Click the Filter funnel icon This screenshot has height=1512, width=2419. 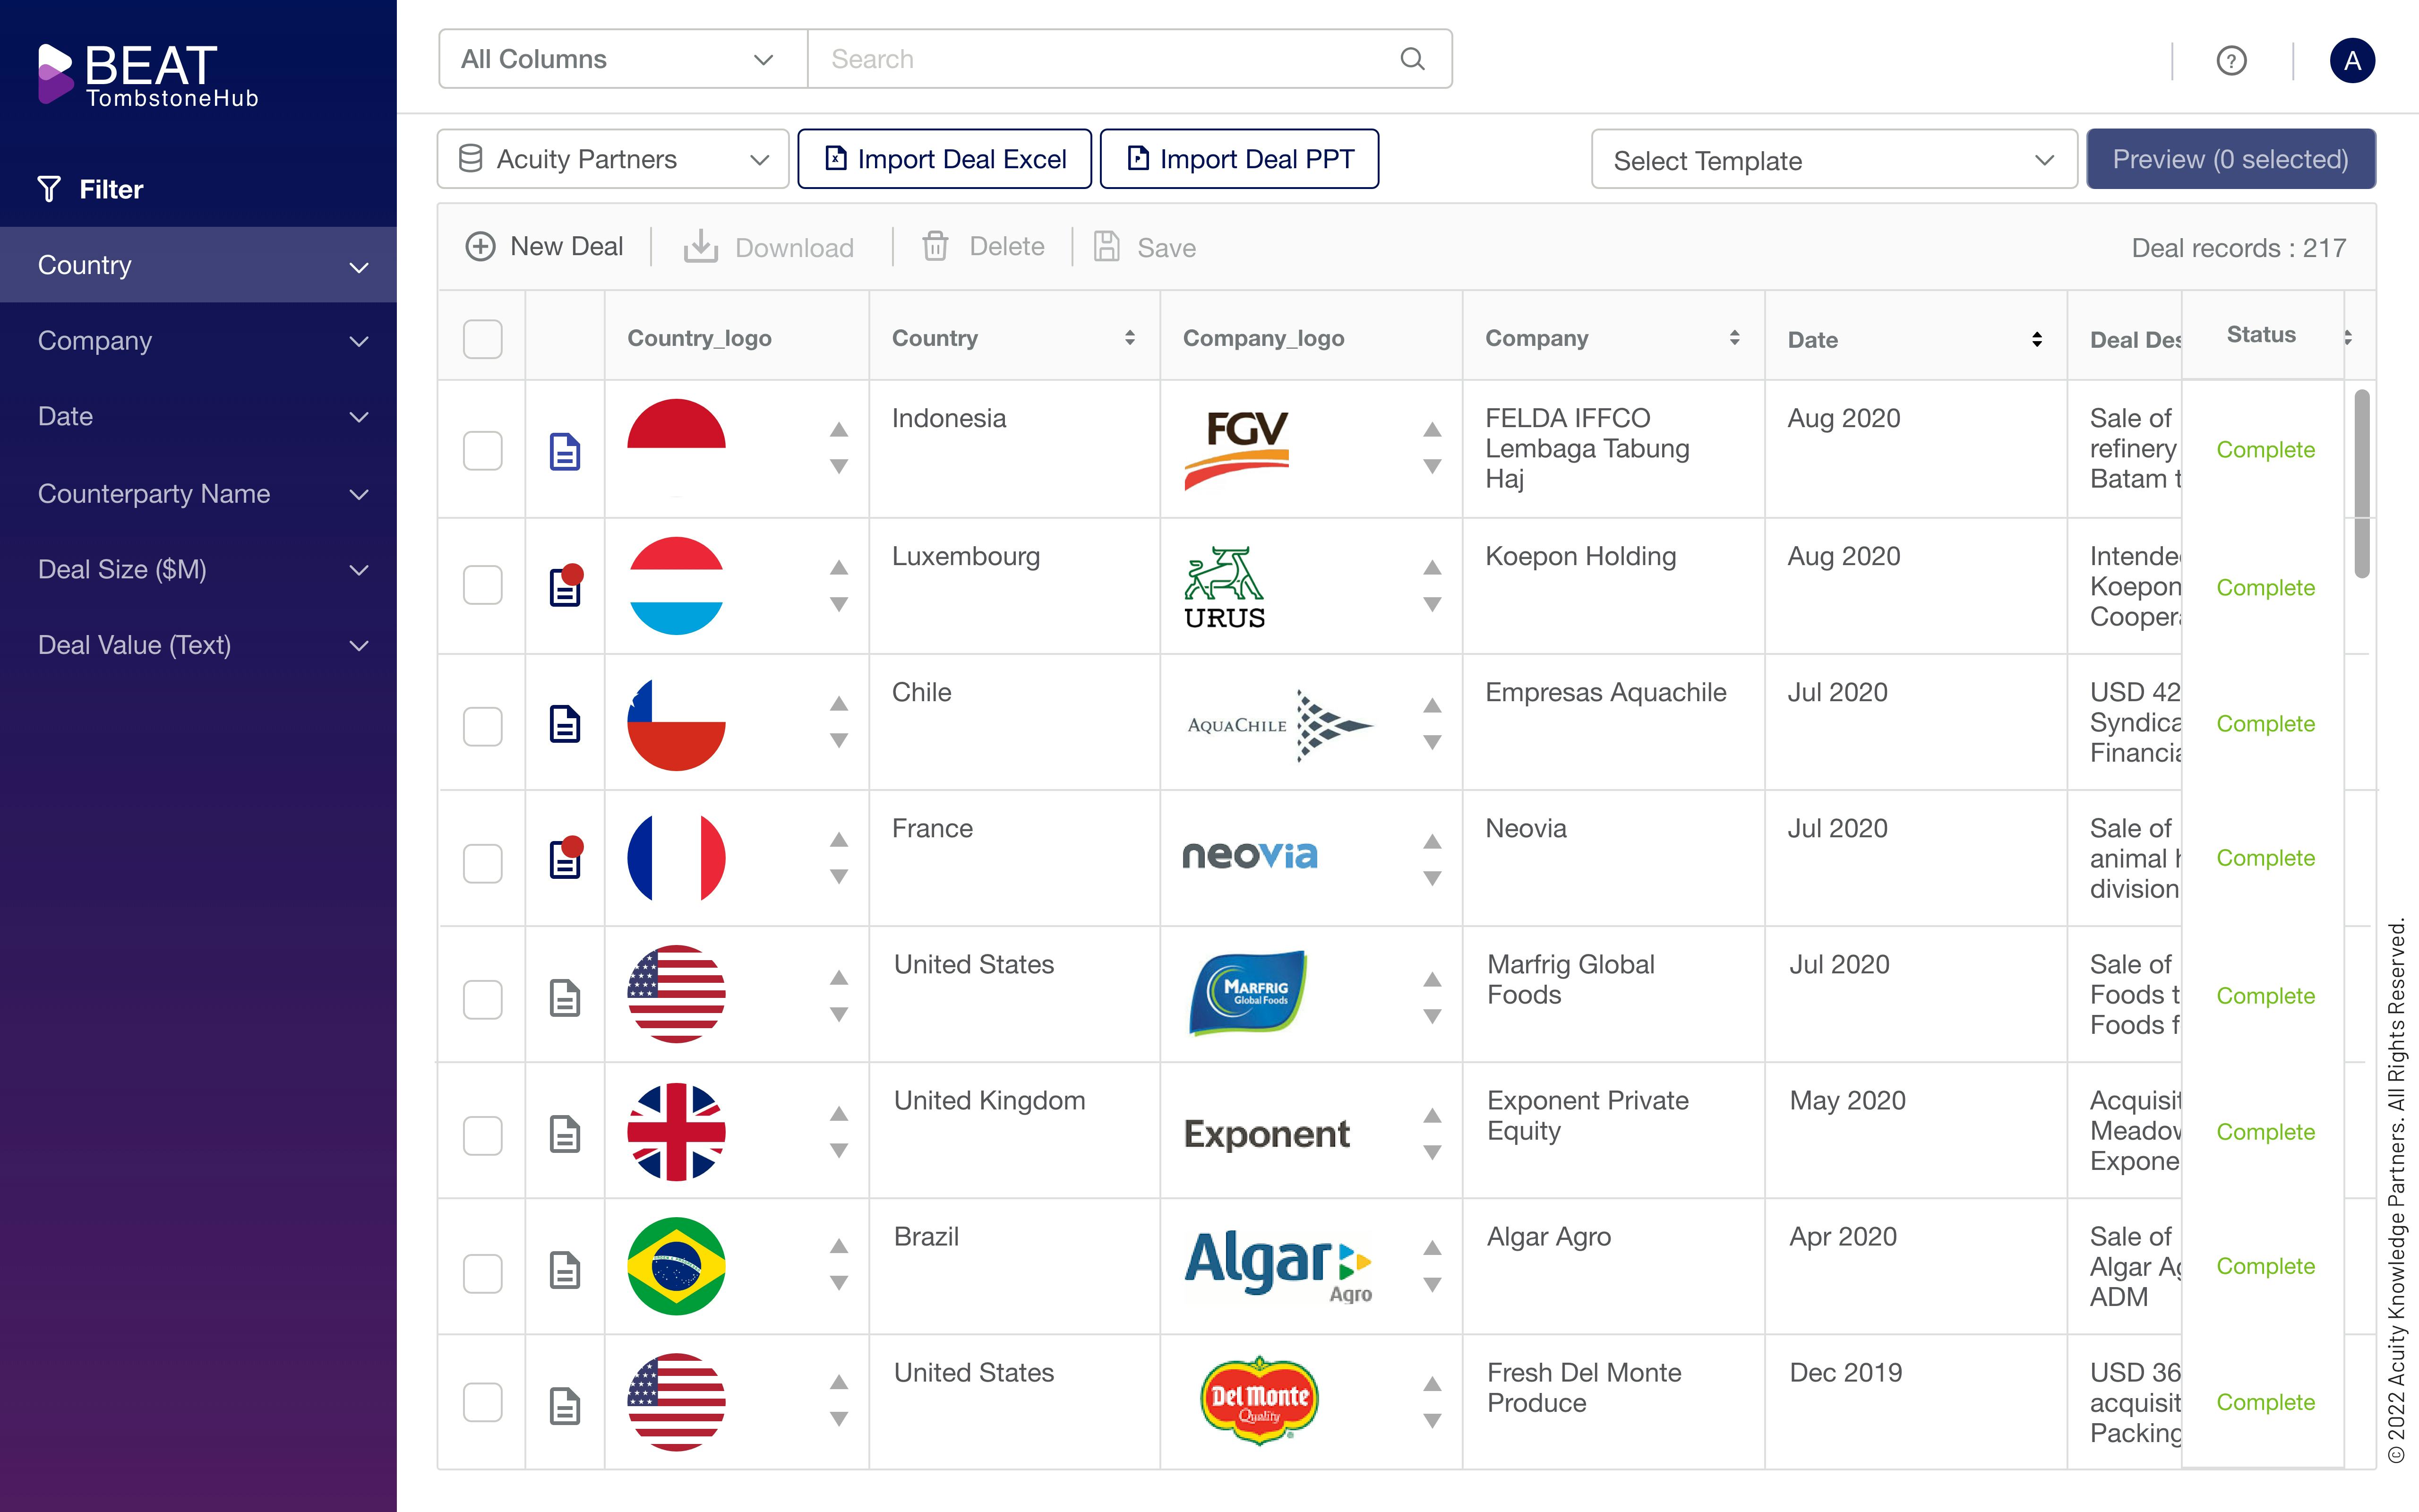point(49,189)
